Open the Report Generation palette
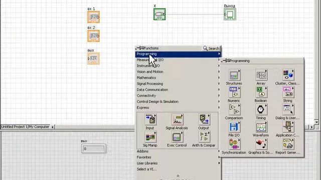 pyautogui.click(x=288, y=144)
